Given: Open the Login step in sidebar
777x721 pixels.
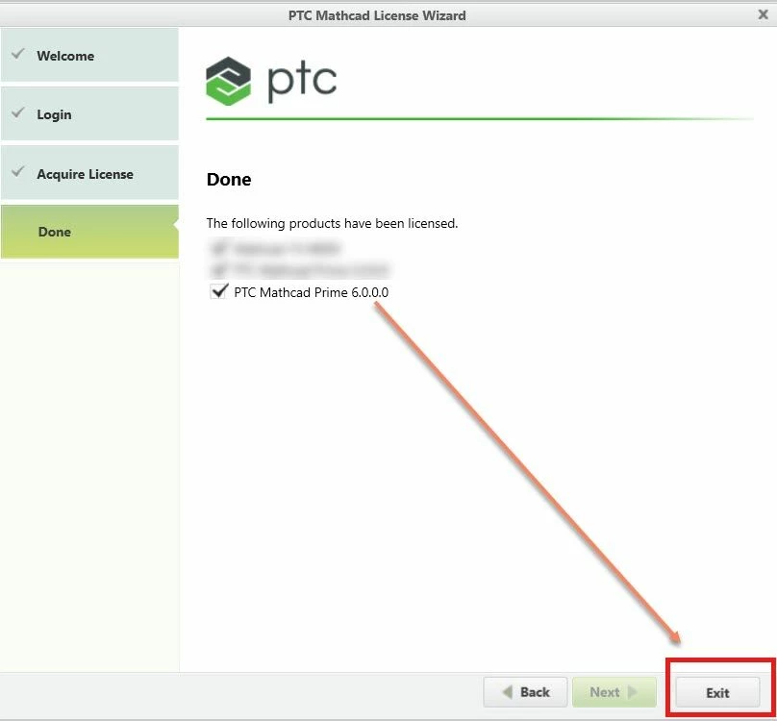Looking at the screenshot, I should 89,114.
